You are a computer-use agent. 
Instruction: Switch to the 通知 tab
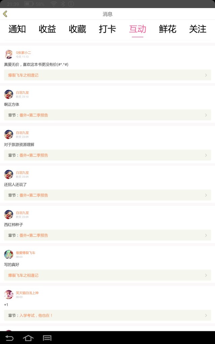point(17,29)
